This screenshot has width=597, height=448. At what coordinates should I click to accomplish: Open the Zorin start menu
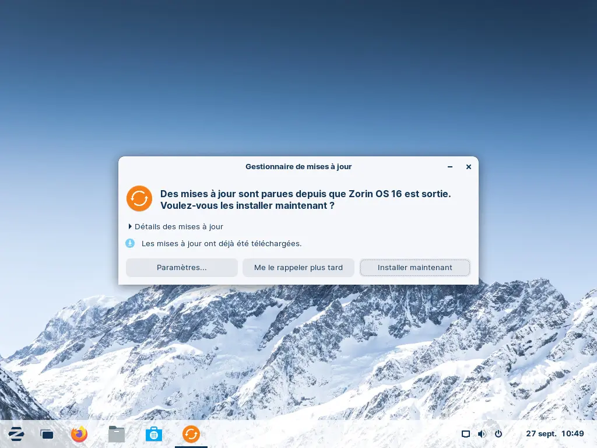point(16,434)
